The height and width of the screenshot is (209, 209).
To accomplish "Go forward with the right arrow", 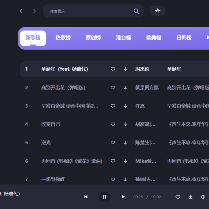I will point(34,11).
